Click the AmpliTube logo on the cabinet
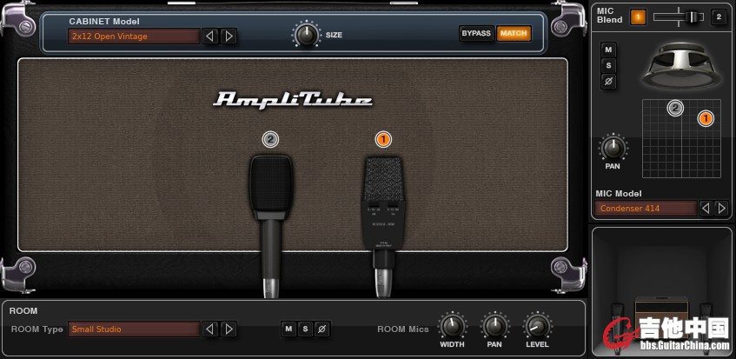The height and width of the screenshot is (359, 736). click(293, 100)
